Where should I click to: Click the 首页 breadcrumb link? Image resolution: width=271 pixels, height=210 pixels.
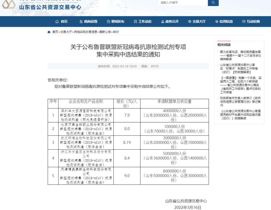click(x=55, y=32)
